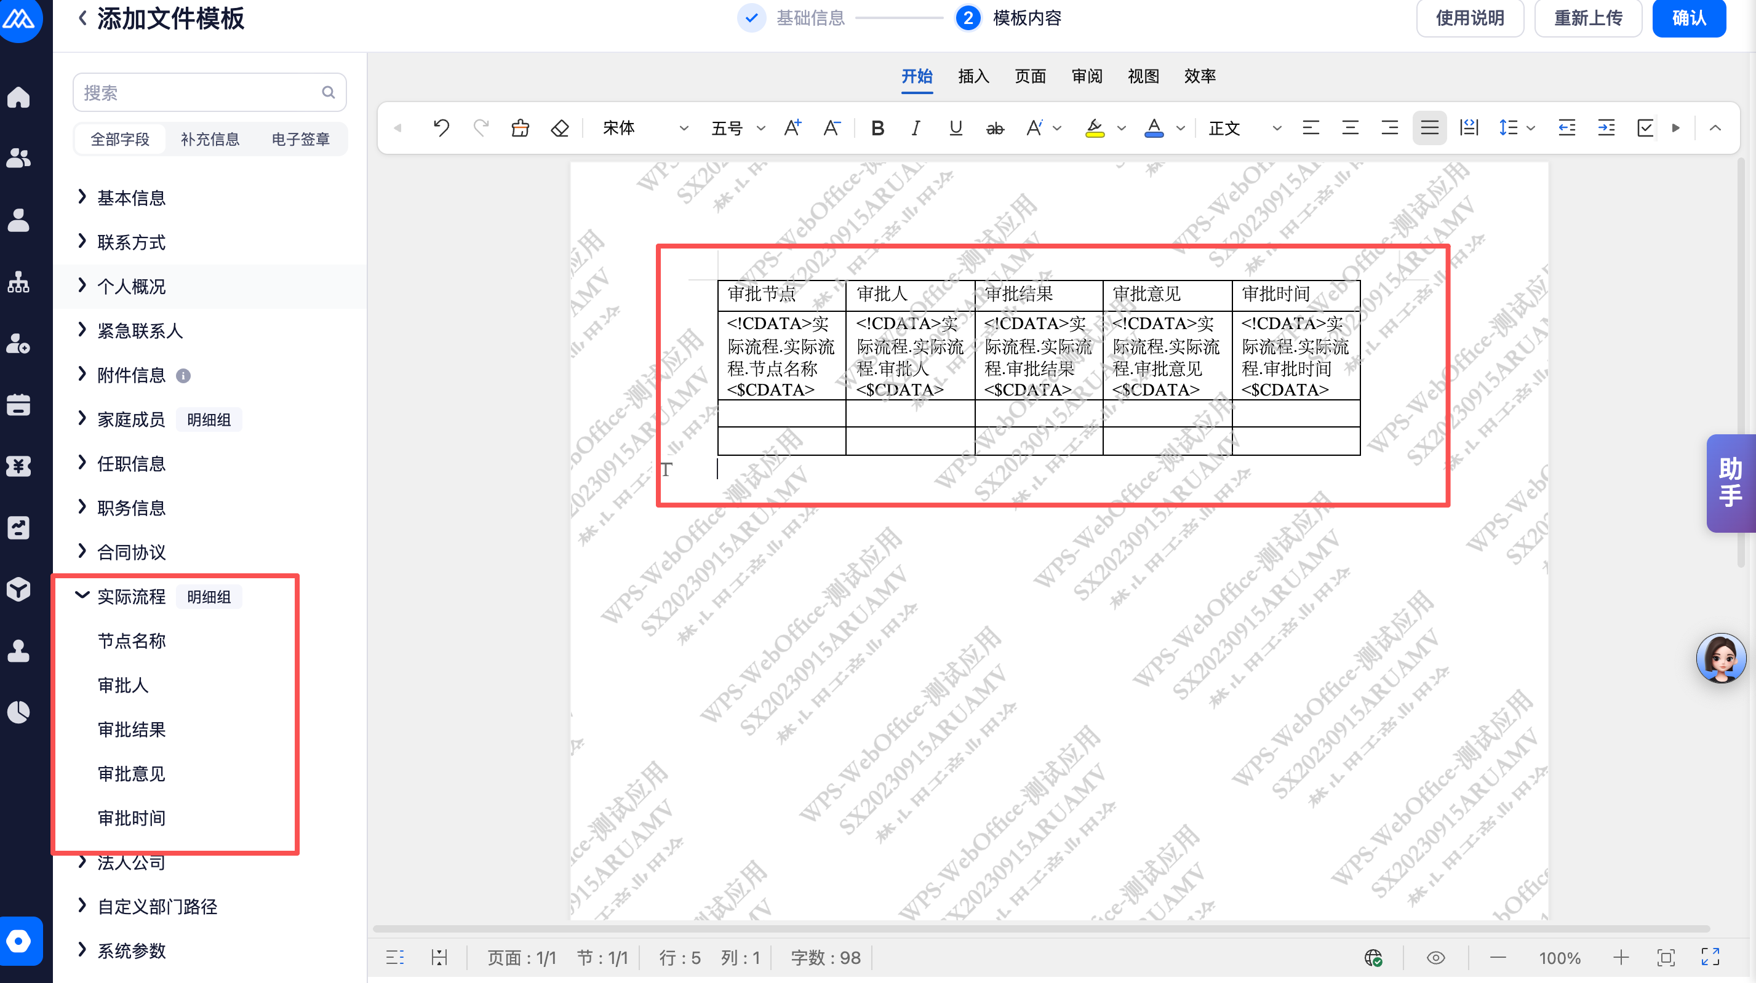The width and height of the screenshot is (1756, 983).
Task: Select the 电子签章 field tab
Action: point(300,139)
